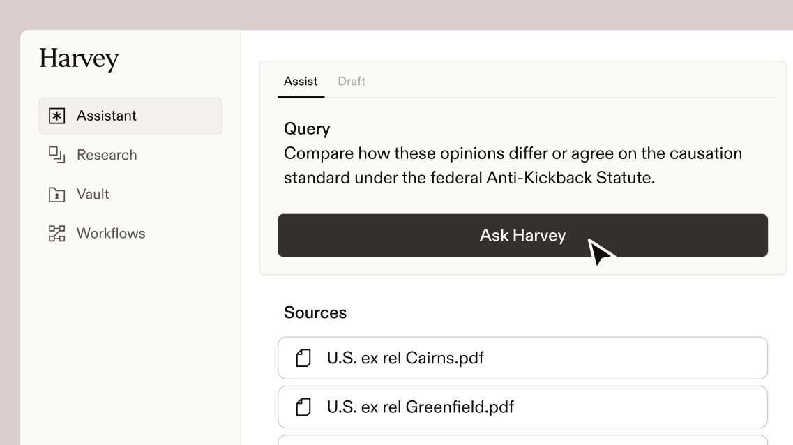
Task: Click into the query text about Anti-Kickback Statute
Action: [x=513, y=165]
